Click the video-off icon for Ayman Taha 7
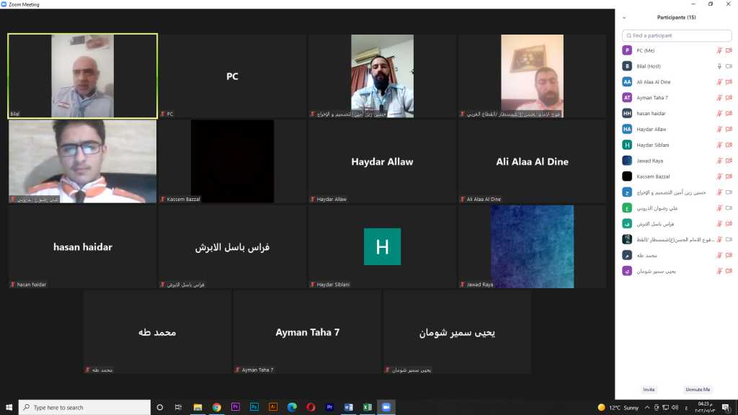738x415 pixels. [729, 97]
